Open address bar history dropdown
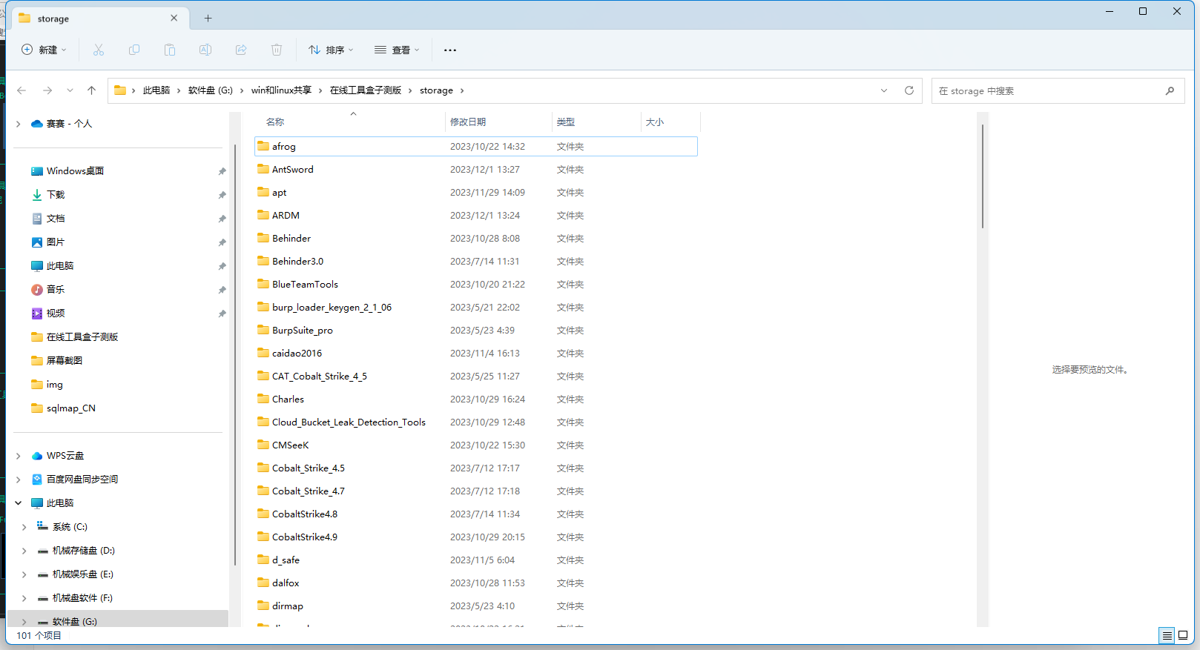This screenshot has width=1200, height=650. pos(884,90)
